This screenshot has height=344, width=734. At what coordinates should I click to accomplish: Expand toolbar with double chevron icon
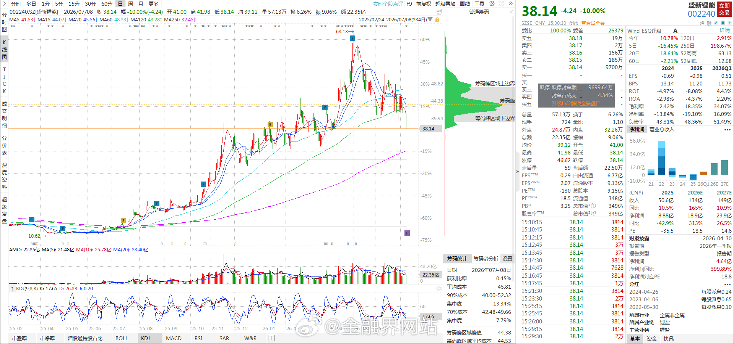click(510, 3)
